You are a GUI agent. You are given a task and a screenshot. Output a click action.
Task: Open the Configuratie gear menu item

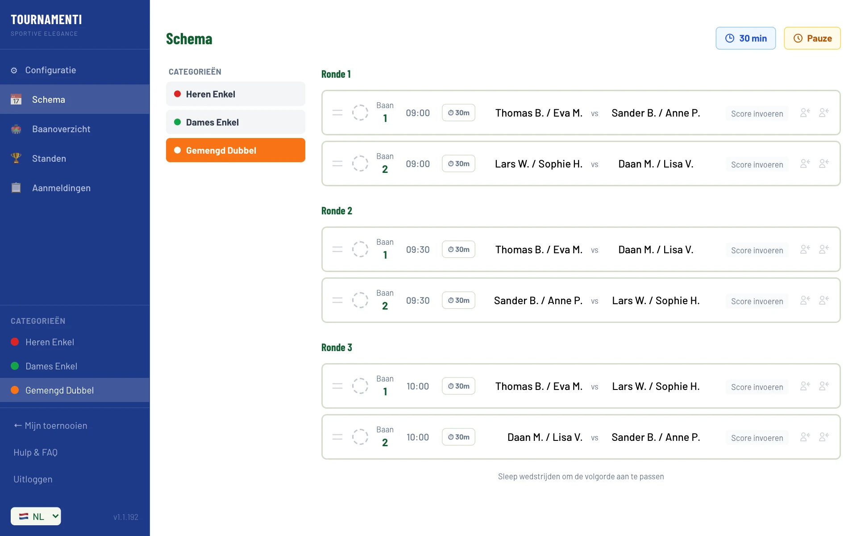click(75, 70)
